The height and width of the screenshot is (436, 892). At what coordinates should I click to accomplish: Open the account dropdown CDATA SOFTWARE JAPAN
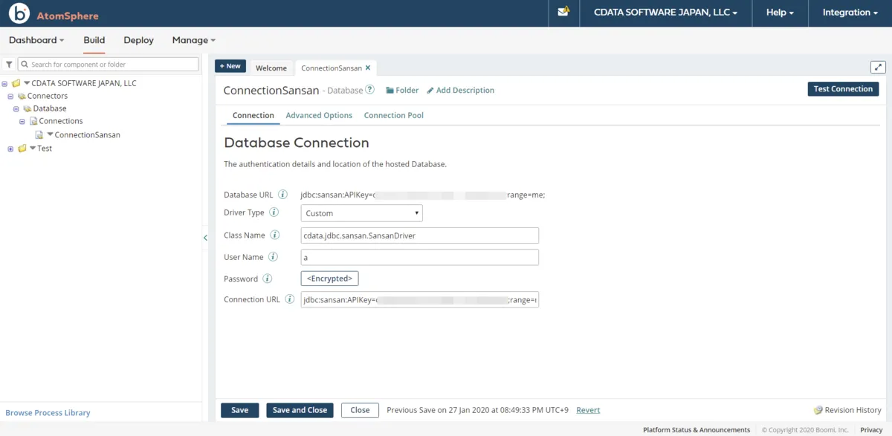click(665, 13)
